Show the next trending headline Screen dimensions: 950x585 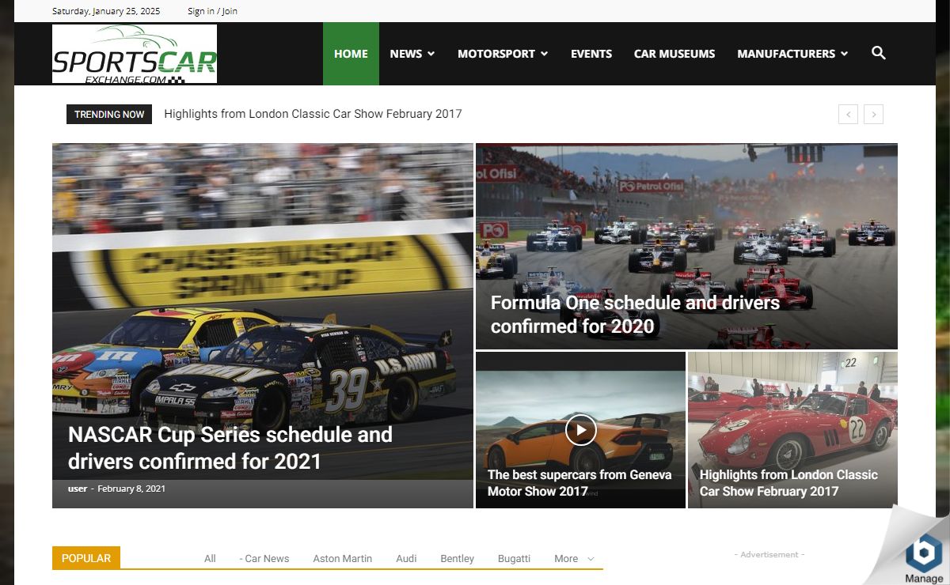(x=873, y=114)
